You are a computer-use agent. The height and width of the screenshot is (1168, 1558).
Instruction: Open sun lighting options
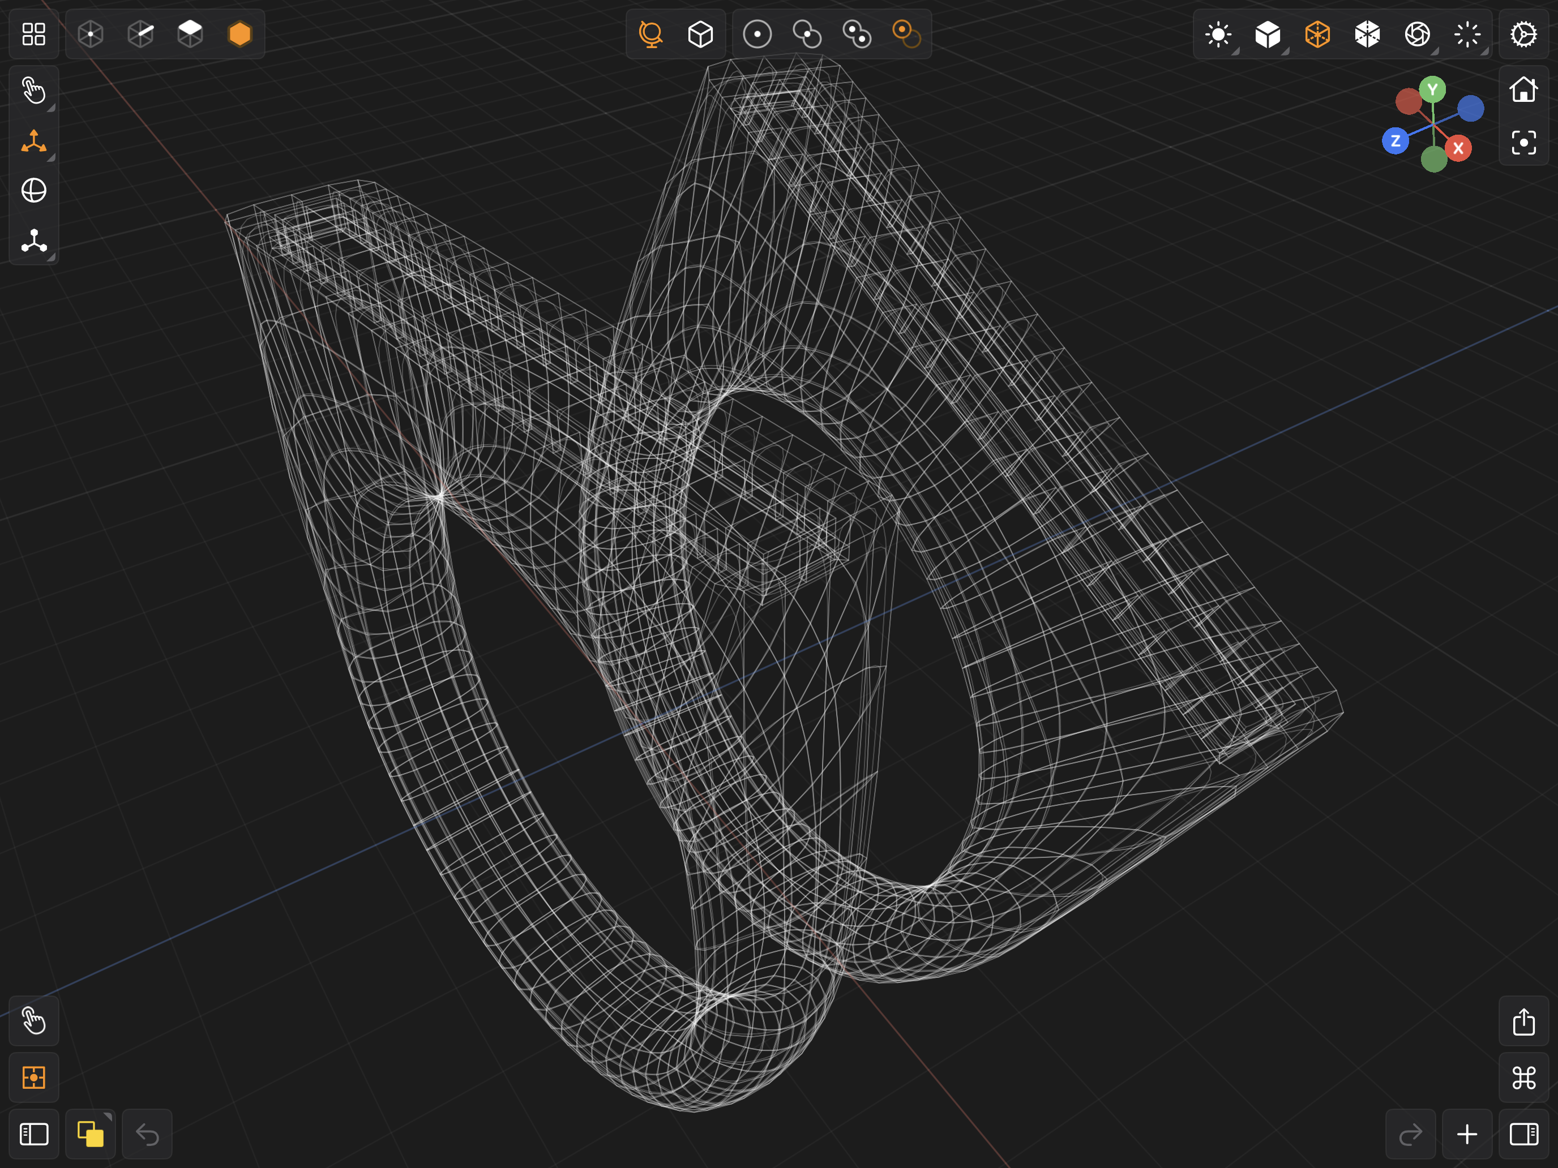(x=1218, y=34)
